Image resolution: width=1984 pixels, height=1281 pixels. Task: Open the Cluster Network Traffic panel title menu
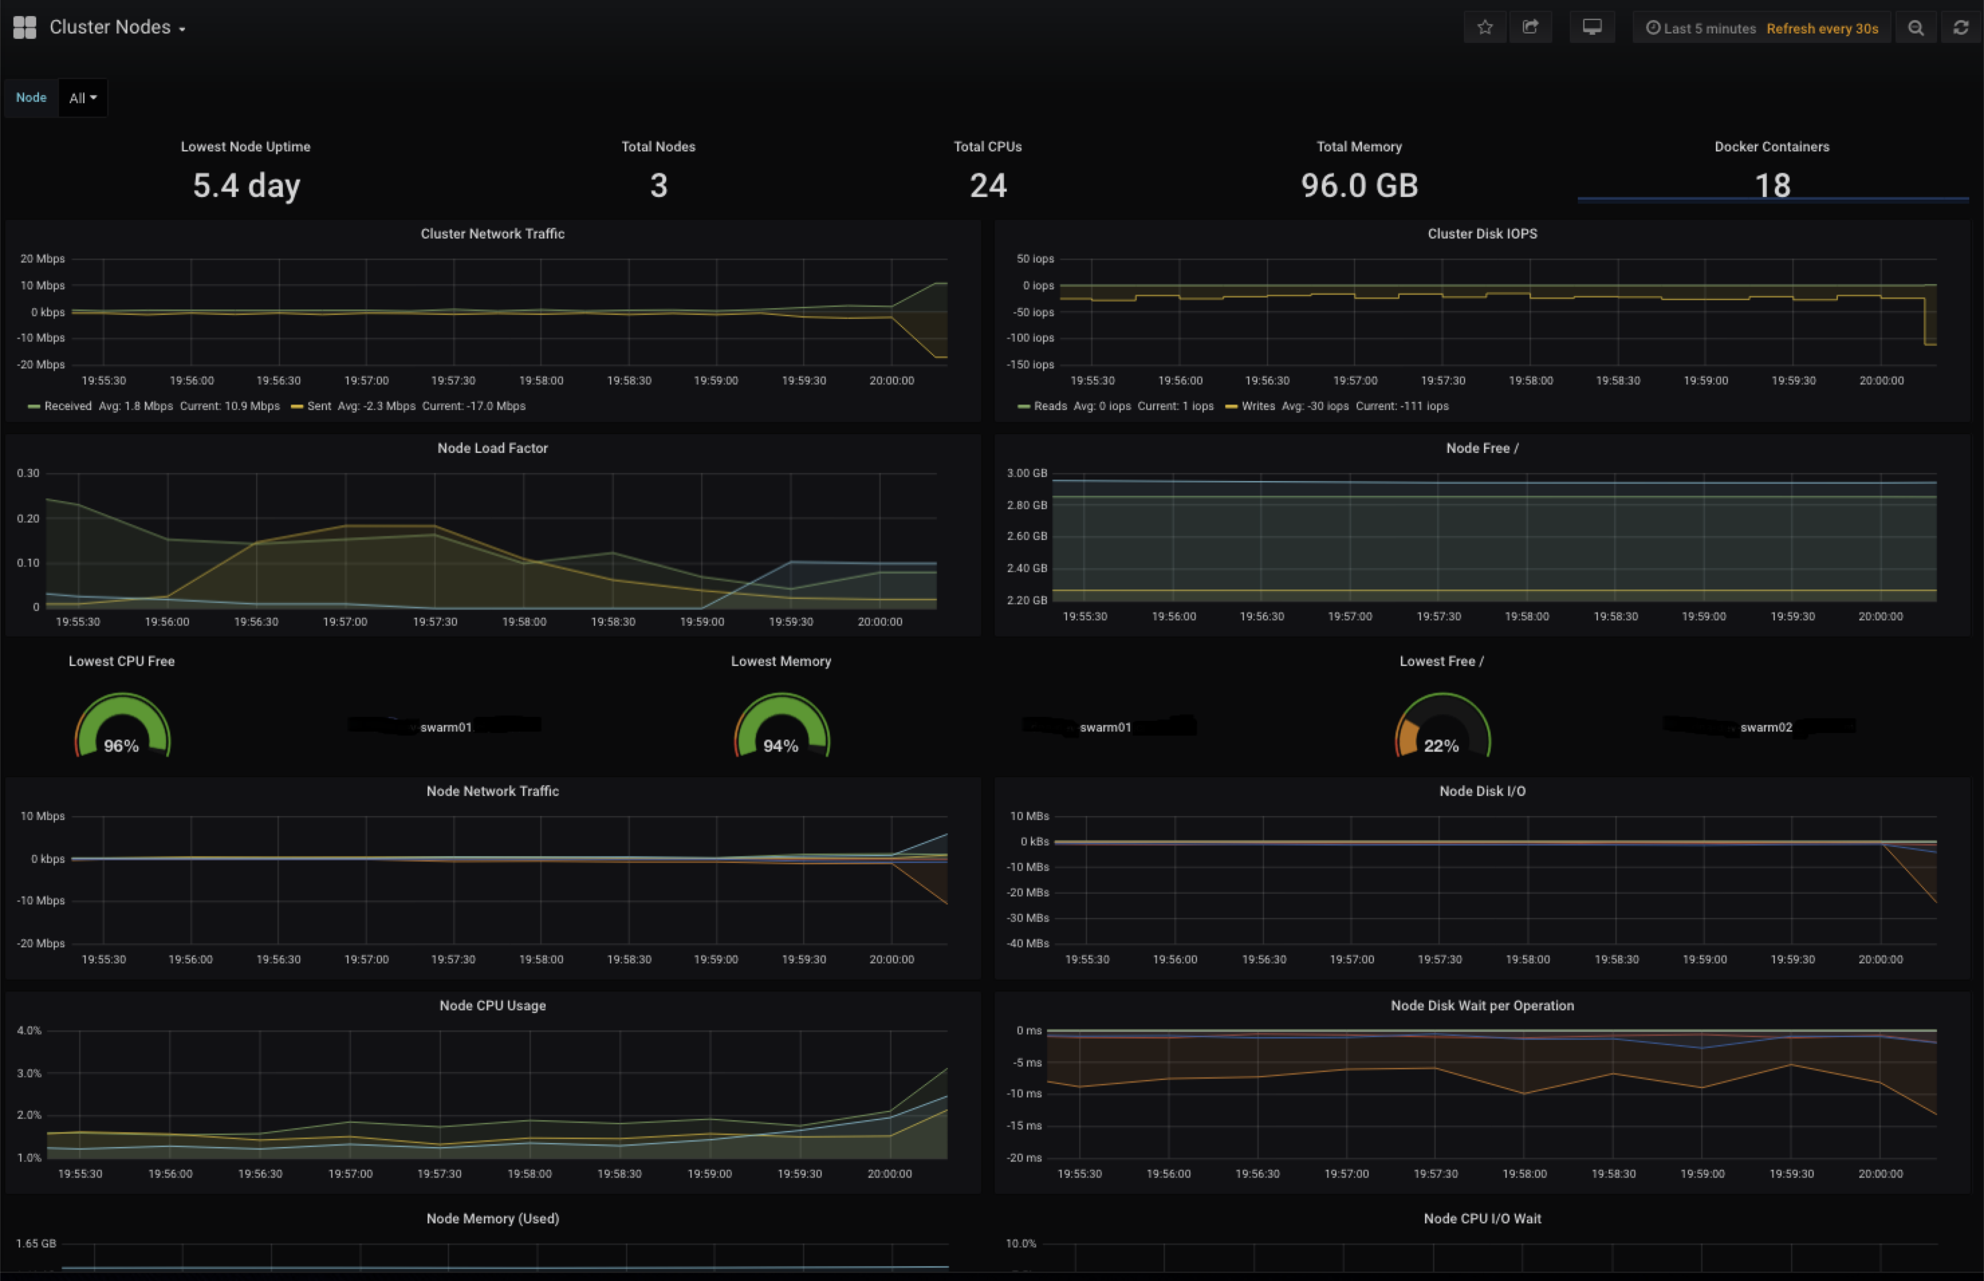pyautogui.click(x=492, y=234)
